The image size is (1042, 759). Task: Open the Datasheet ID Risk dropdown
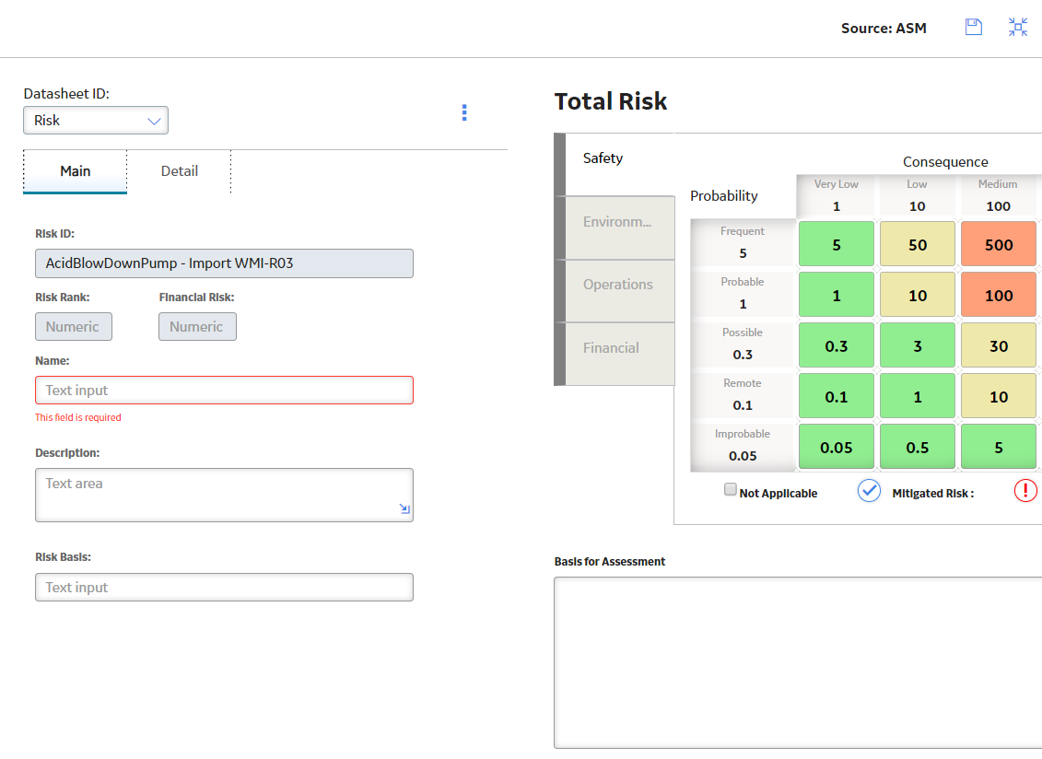click(96, 121)
